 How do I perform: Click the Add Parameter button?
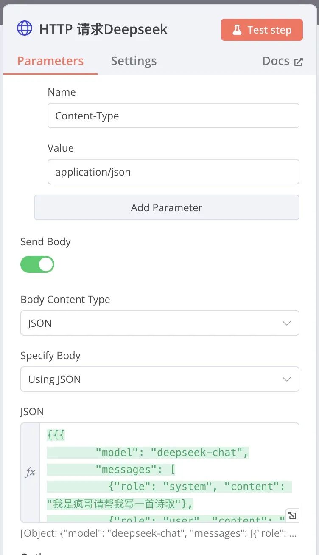click(167, 207)
